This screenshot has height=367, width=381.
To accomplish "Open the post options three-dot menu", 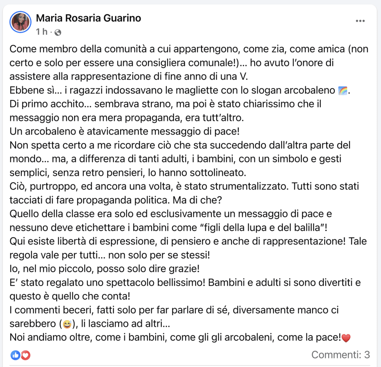I will pyautogui.click(x=360, y=21).
